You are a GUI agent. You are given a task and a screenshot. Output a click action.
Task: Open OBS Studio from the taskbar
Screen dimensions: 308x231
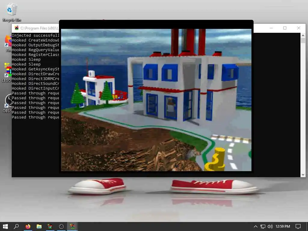click(61, 226)
